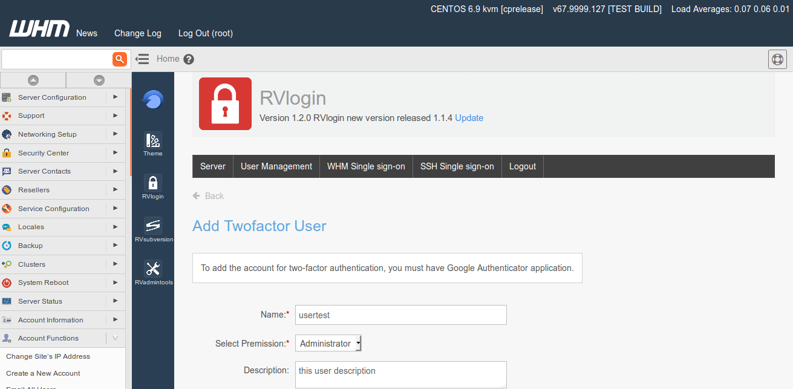Expand the Backup arrow

pyautogui.click(x=115, y=246)
